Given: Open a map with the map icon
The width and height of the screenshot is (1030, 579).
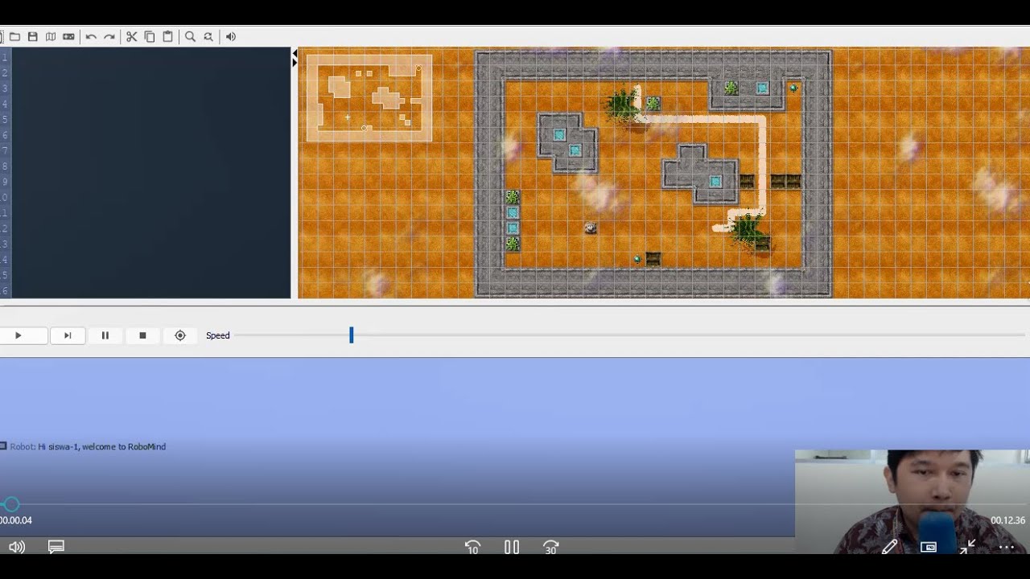Looking at the screenshot, I should (x=51, y=37).
